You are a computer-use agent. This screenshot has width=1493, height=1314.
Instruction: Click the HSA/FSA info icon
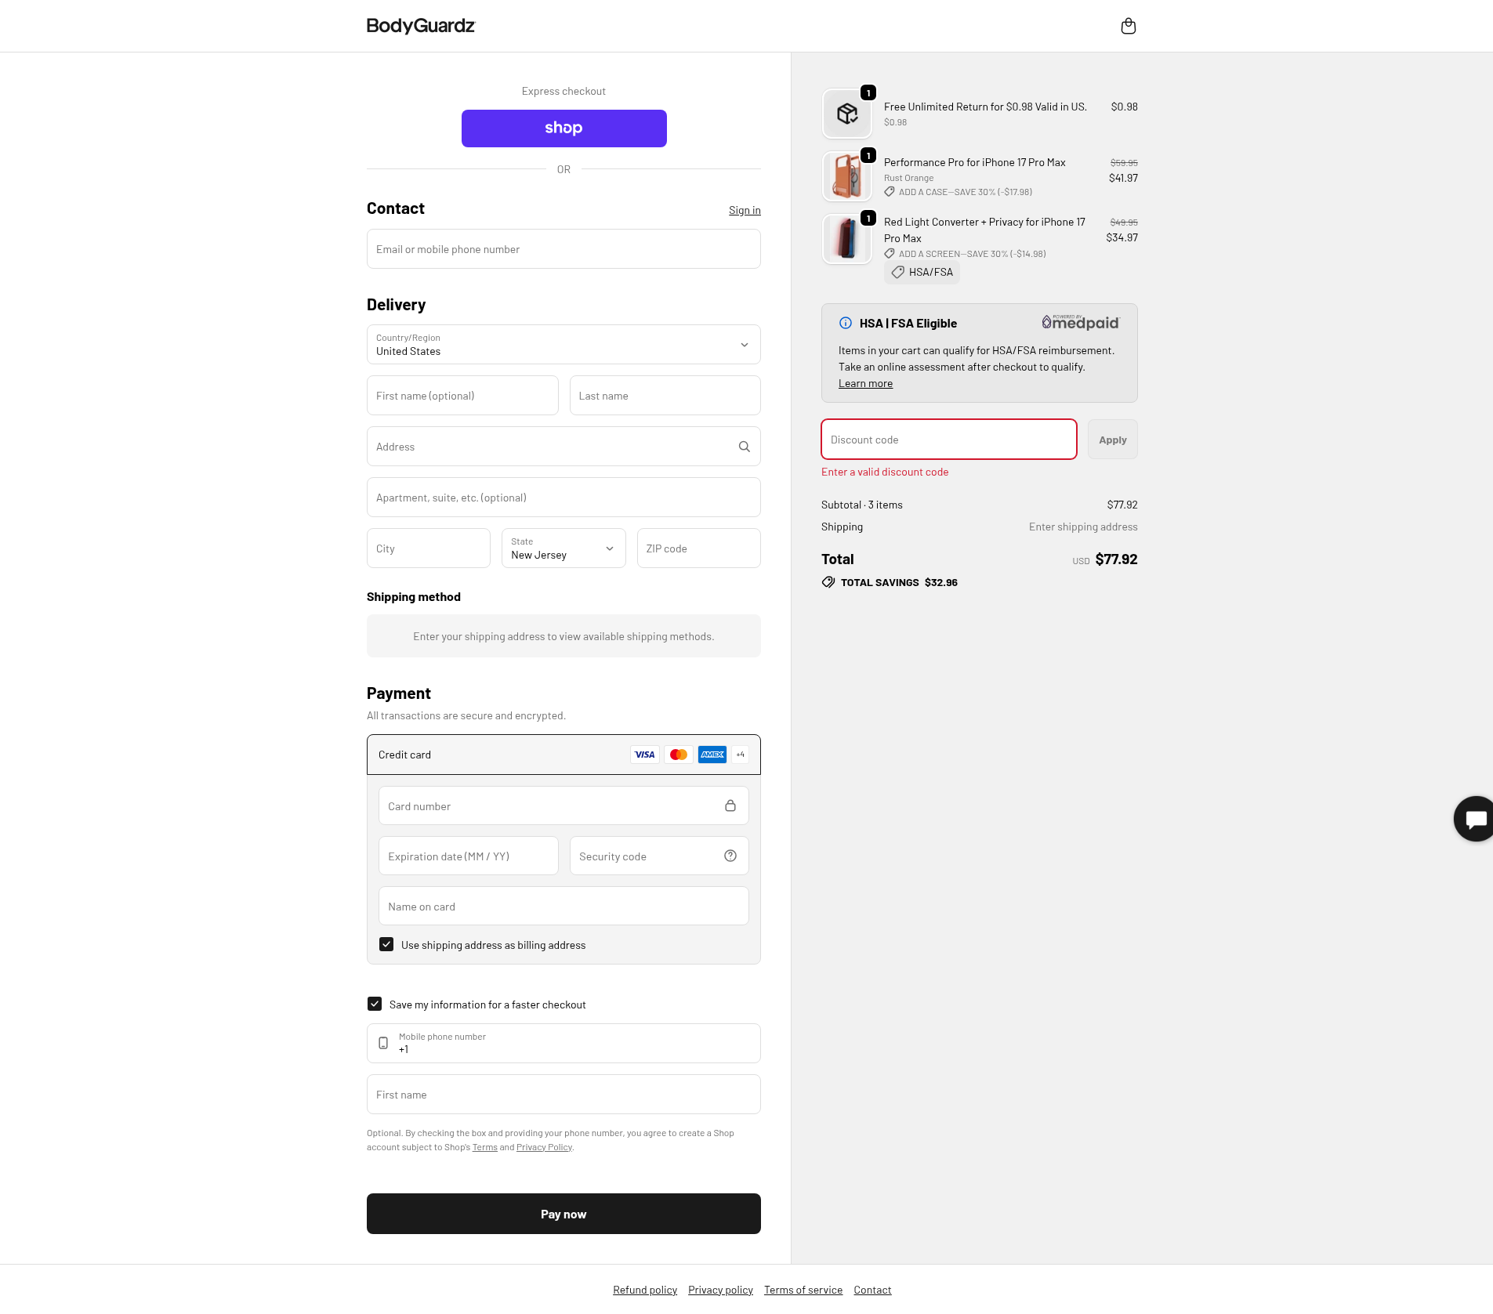coord(846,323)
